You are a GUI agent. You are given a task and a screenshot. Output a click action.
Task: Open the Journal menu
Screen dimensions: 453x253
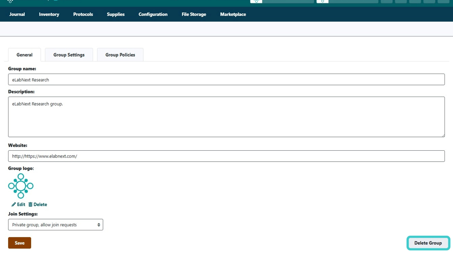17,14
